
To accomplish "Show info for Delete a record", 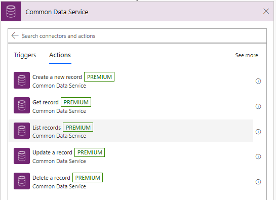I will [x=258, y=182].
